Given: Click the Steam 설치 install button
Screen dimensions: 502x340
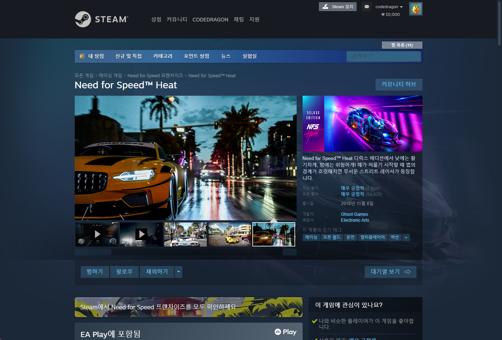Looking at the screenshot, I should click(x=338, y=7).
